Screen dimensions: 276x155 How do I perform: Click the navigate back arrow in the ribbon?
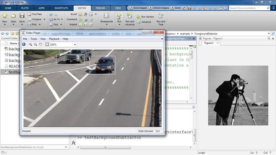coord(51,14)
